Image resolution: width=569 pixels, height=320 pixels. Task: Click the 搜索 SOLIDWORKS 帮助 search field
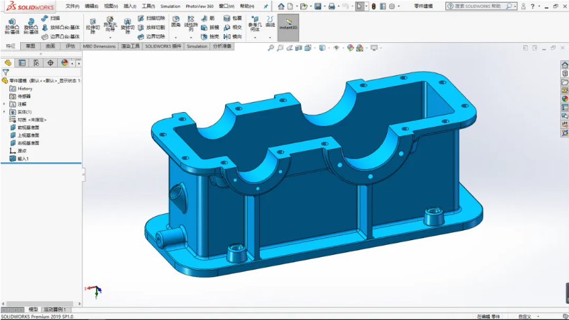click(x=477, y=6)
